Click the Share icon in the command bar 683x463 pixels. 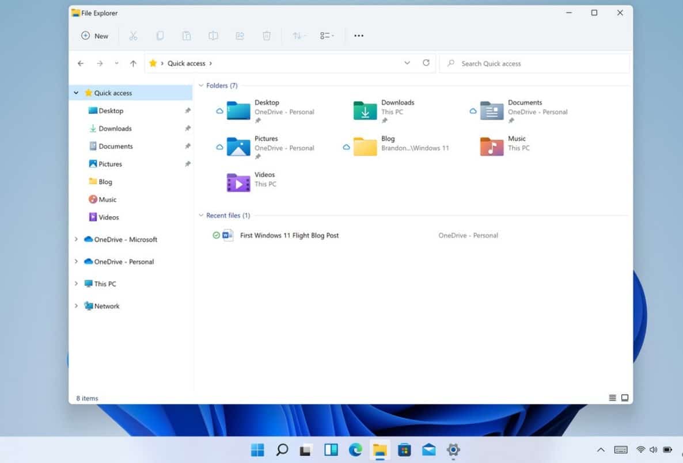pos(240,36)
